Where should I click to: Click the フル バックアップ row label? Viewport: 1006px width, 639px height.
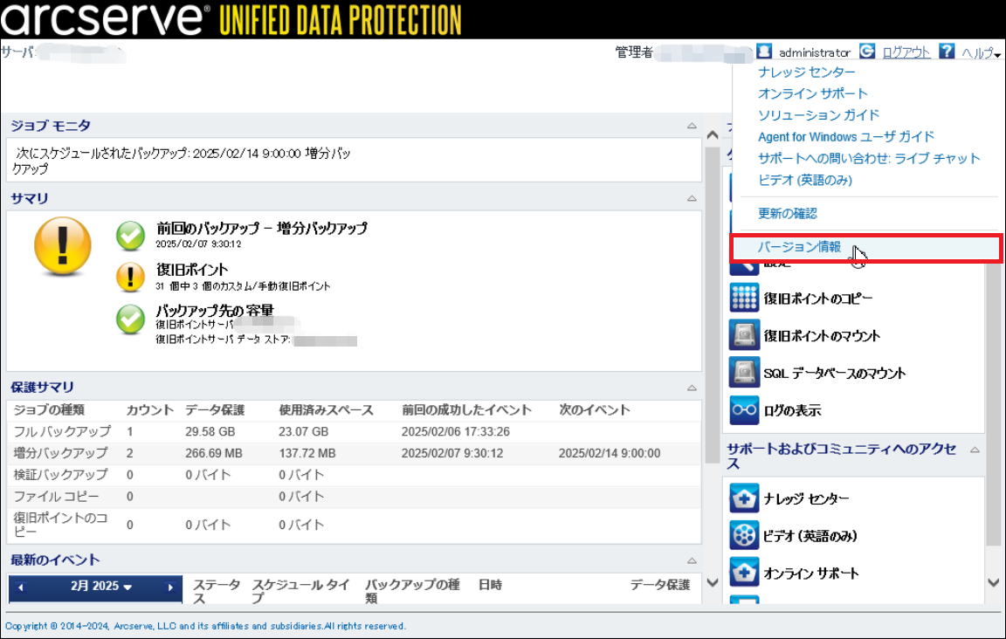pyautogui.click(x=62, y=431)
